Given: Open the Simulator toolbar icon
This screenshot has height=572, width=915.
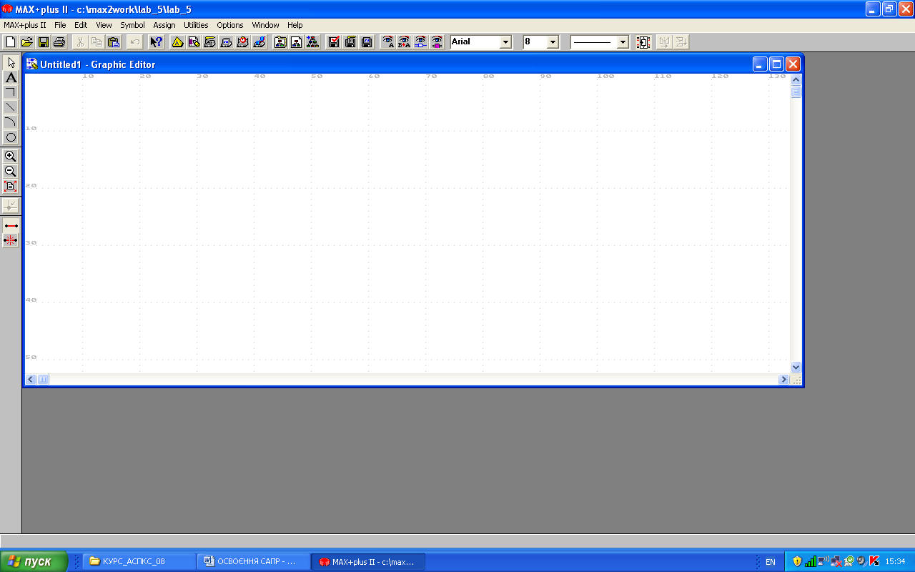Looking at the screenshot, I should click(x=227, y=42).
